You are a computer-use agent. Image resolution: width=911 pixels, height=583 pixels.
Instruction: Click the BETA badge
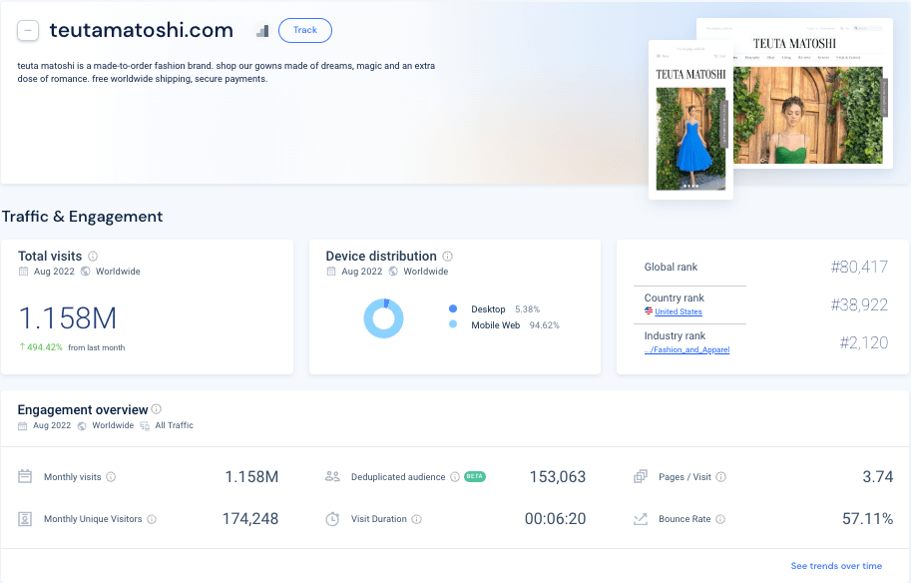475,476
